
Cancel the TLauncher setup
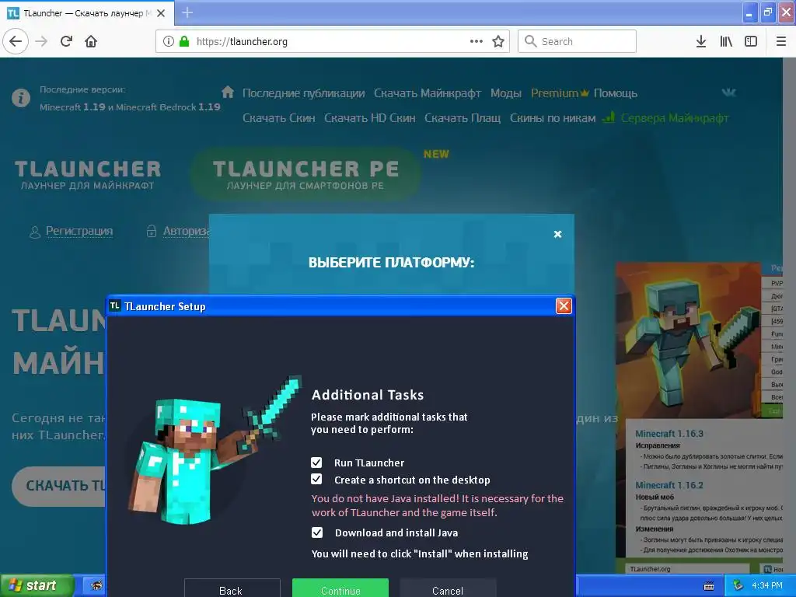click(x=448, y=589)
